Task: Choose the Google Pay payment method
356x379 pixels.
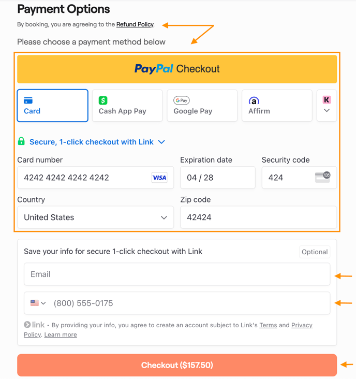Action: (x=202, y=106)
